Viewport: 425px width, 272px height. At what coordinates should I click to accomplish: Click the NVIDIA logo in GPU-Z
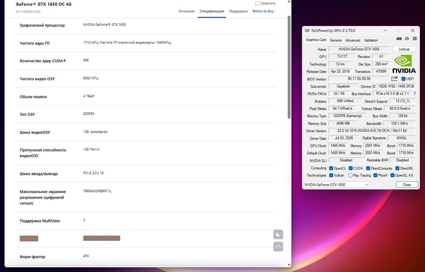pyautogui.click(x=404, y=64)
